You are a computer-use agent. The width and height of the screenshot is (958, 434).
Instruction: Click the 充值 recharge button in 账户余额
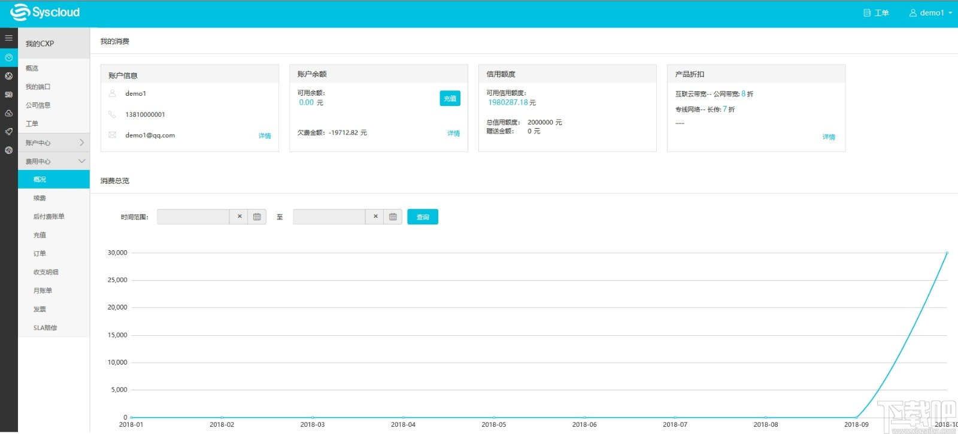pos(450,99)
